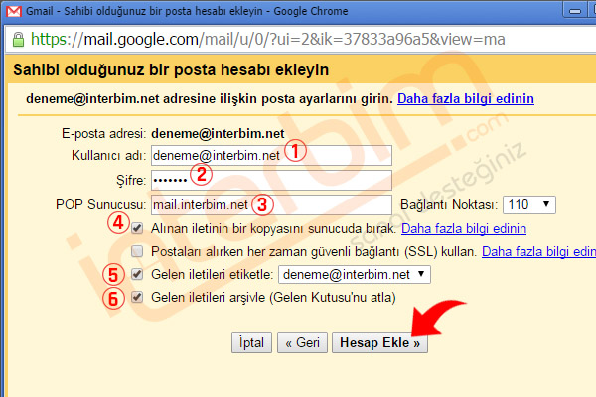
Task: Toggle 'Gelen iletileri etiketle' checkbox
Action: 137,274
